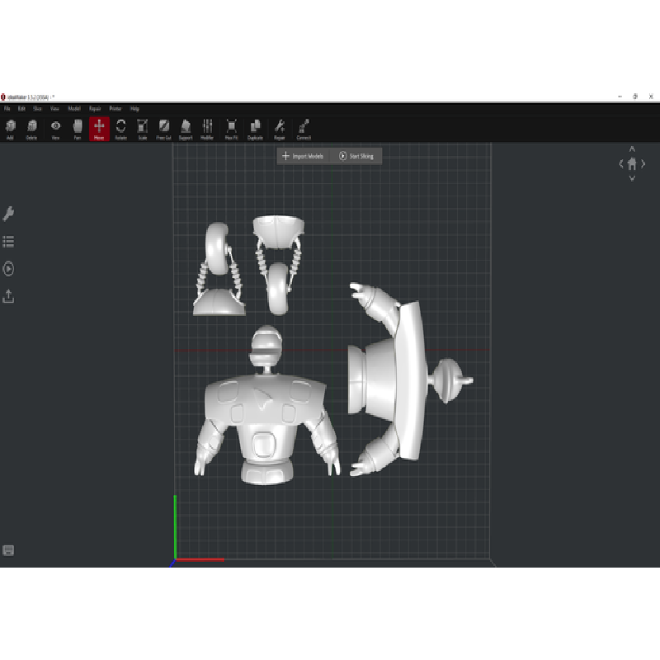Expand the View tool options
Viewport: 660px width, 660px height.
click(55, 128)
